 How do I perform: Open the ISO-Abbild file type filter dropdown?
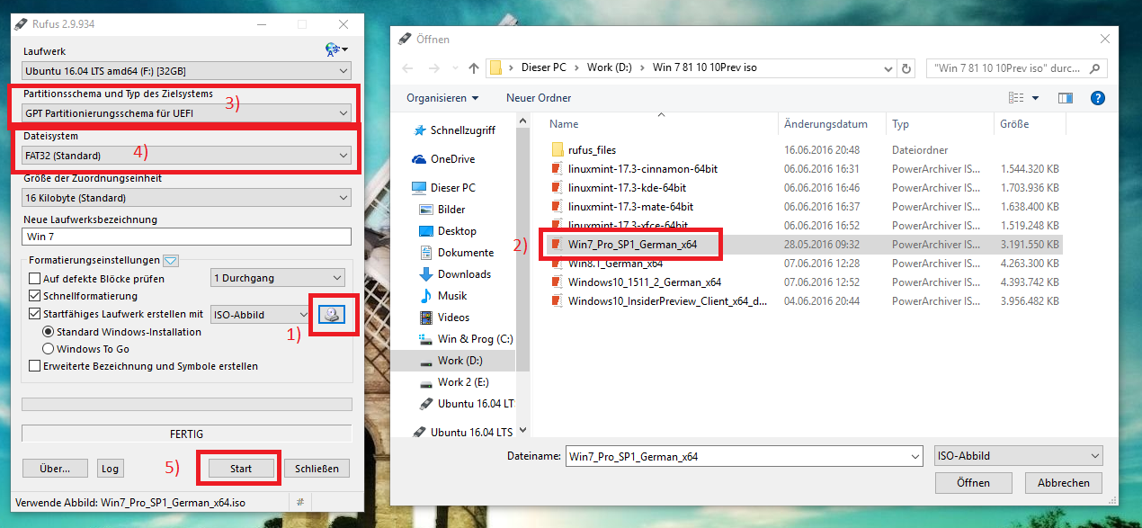(1018, 456)
